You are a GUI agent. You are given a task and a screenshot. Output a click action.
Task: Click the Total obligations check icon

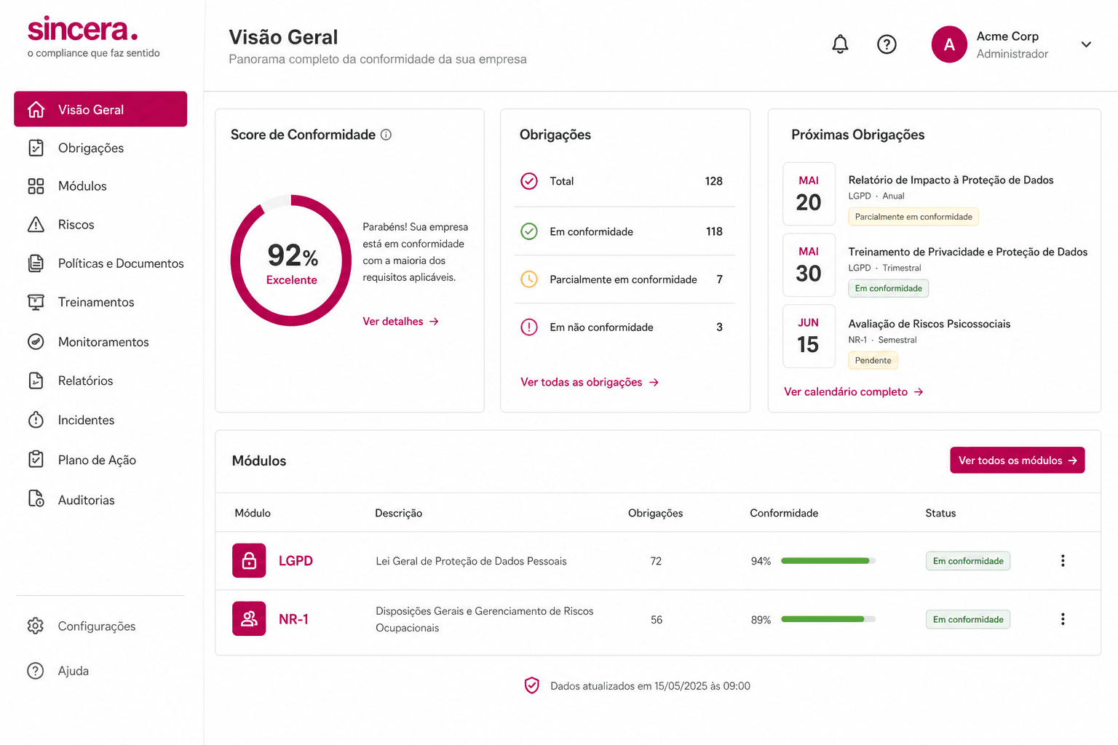[529, 181]
